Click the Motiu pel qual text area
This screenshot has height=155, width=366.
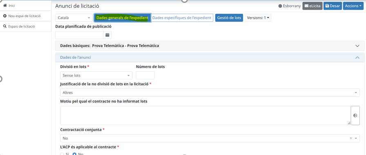pyautogui.click(x=205, y=115)
